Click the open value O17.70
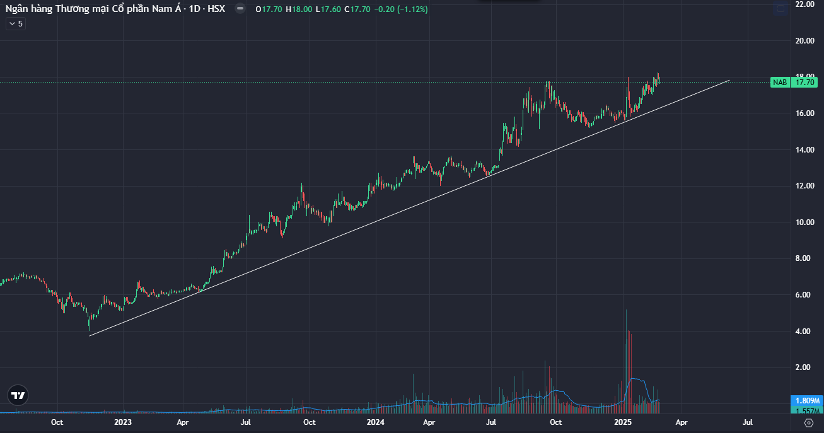 click(269, 9)
